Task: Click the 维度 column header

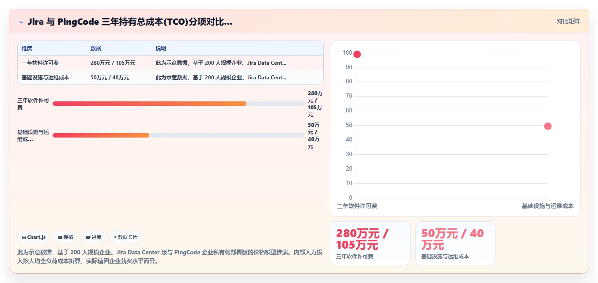Action: (x=27, y=48)
